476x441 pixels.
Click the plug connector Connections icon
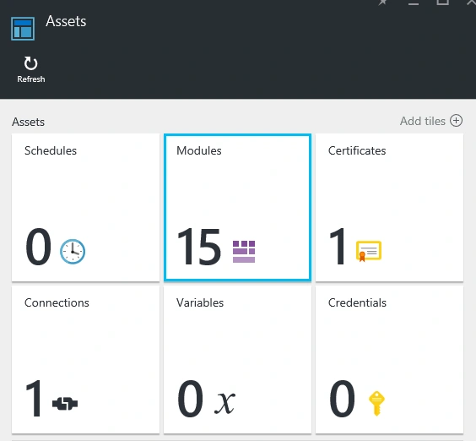click(65, 404)
